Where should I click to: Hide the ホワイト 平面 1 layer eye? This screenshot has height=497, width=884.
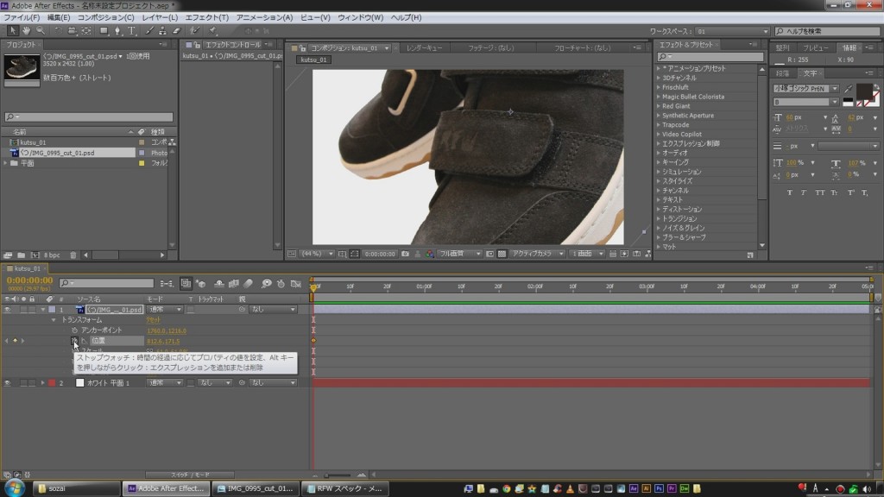pyautogui.click(x=7, y=382)
